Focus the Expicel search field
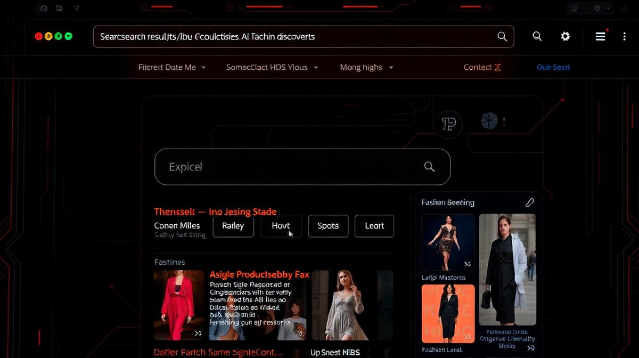 click(302, 167)
